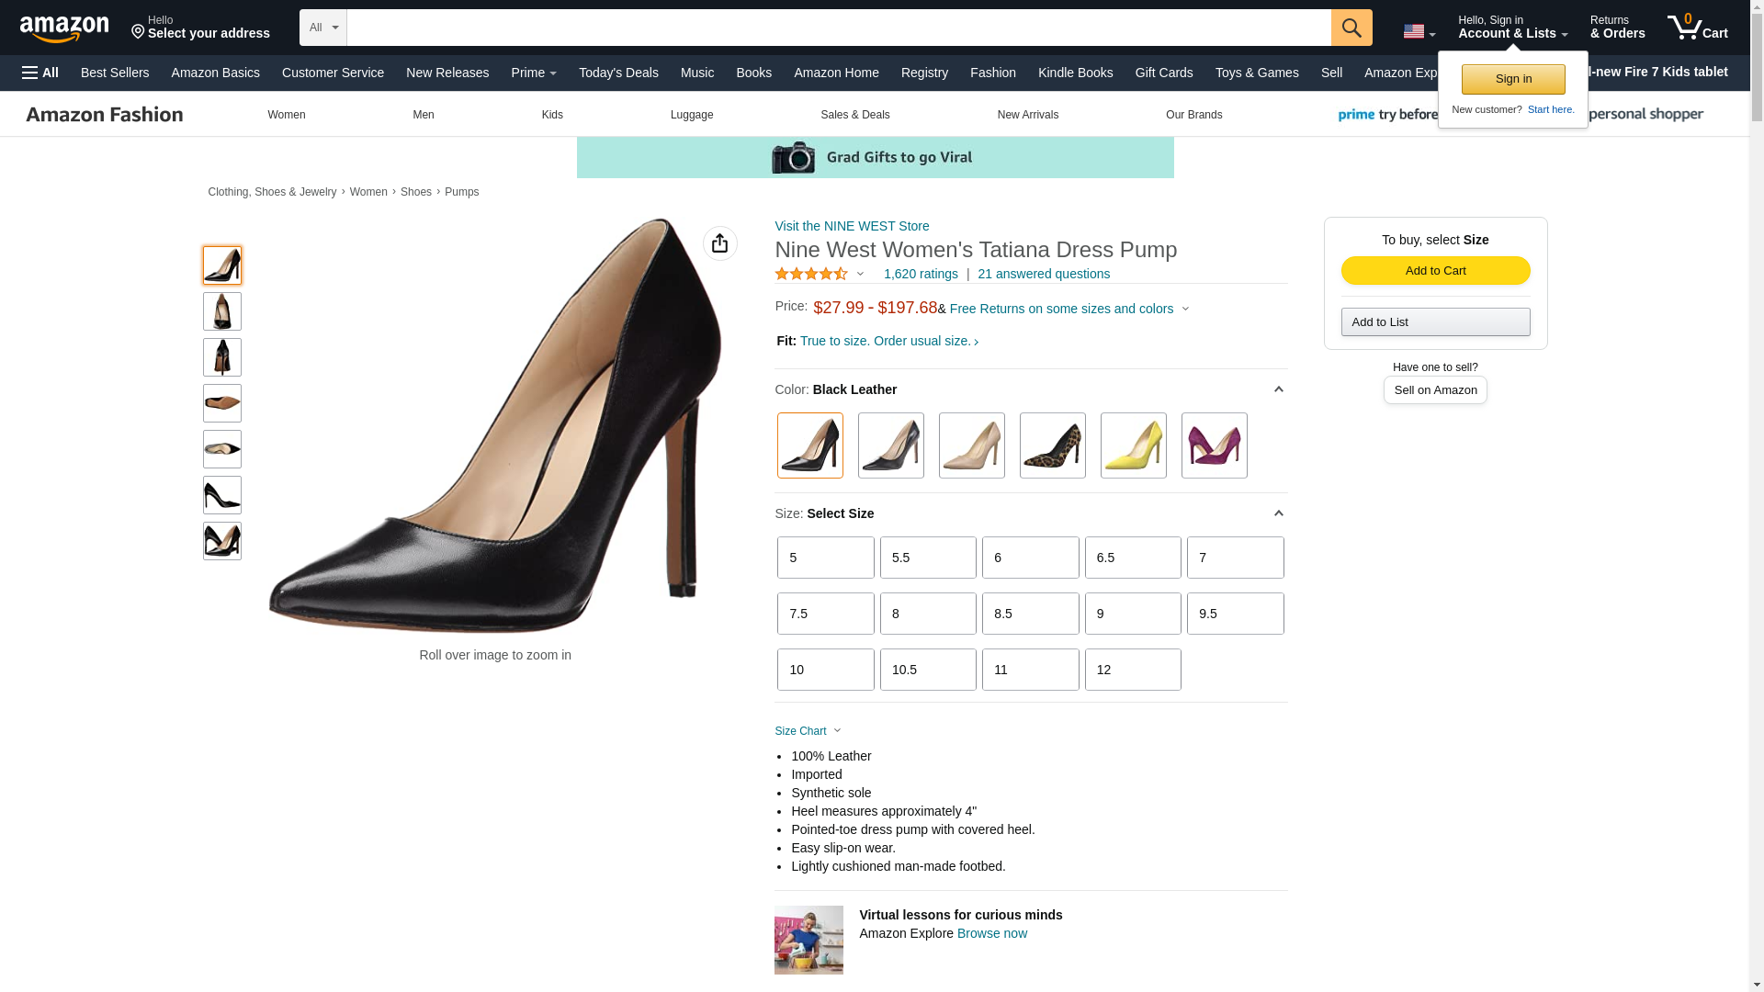Open the shopping cart icon

click(1697, 27)
